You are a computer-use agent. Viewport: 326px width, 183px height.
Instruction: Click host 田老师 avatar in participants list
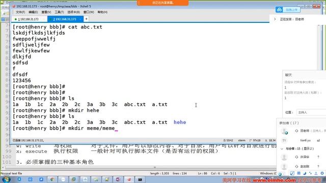pyautogui.click(x=284, y=131)
